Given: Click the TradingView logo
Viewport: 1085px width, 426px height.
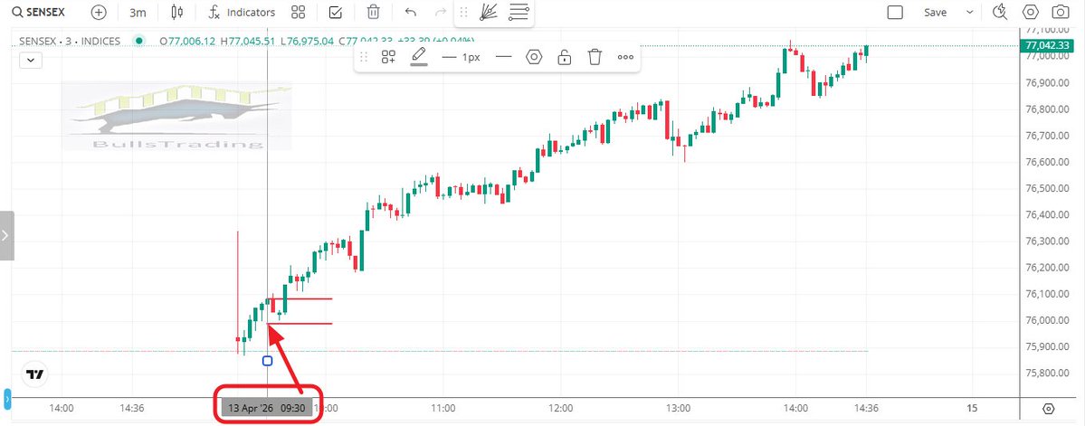Looking at the screenshot, I should (35, 374).
